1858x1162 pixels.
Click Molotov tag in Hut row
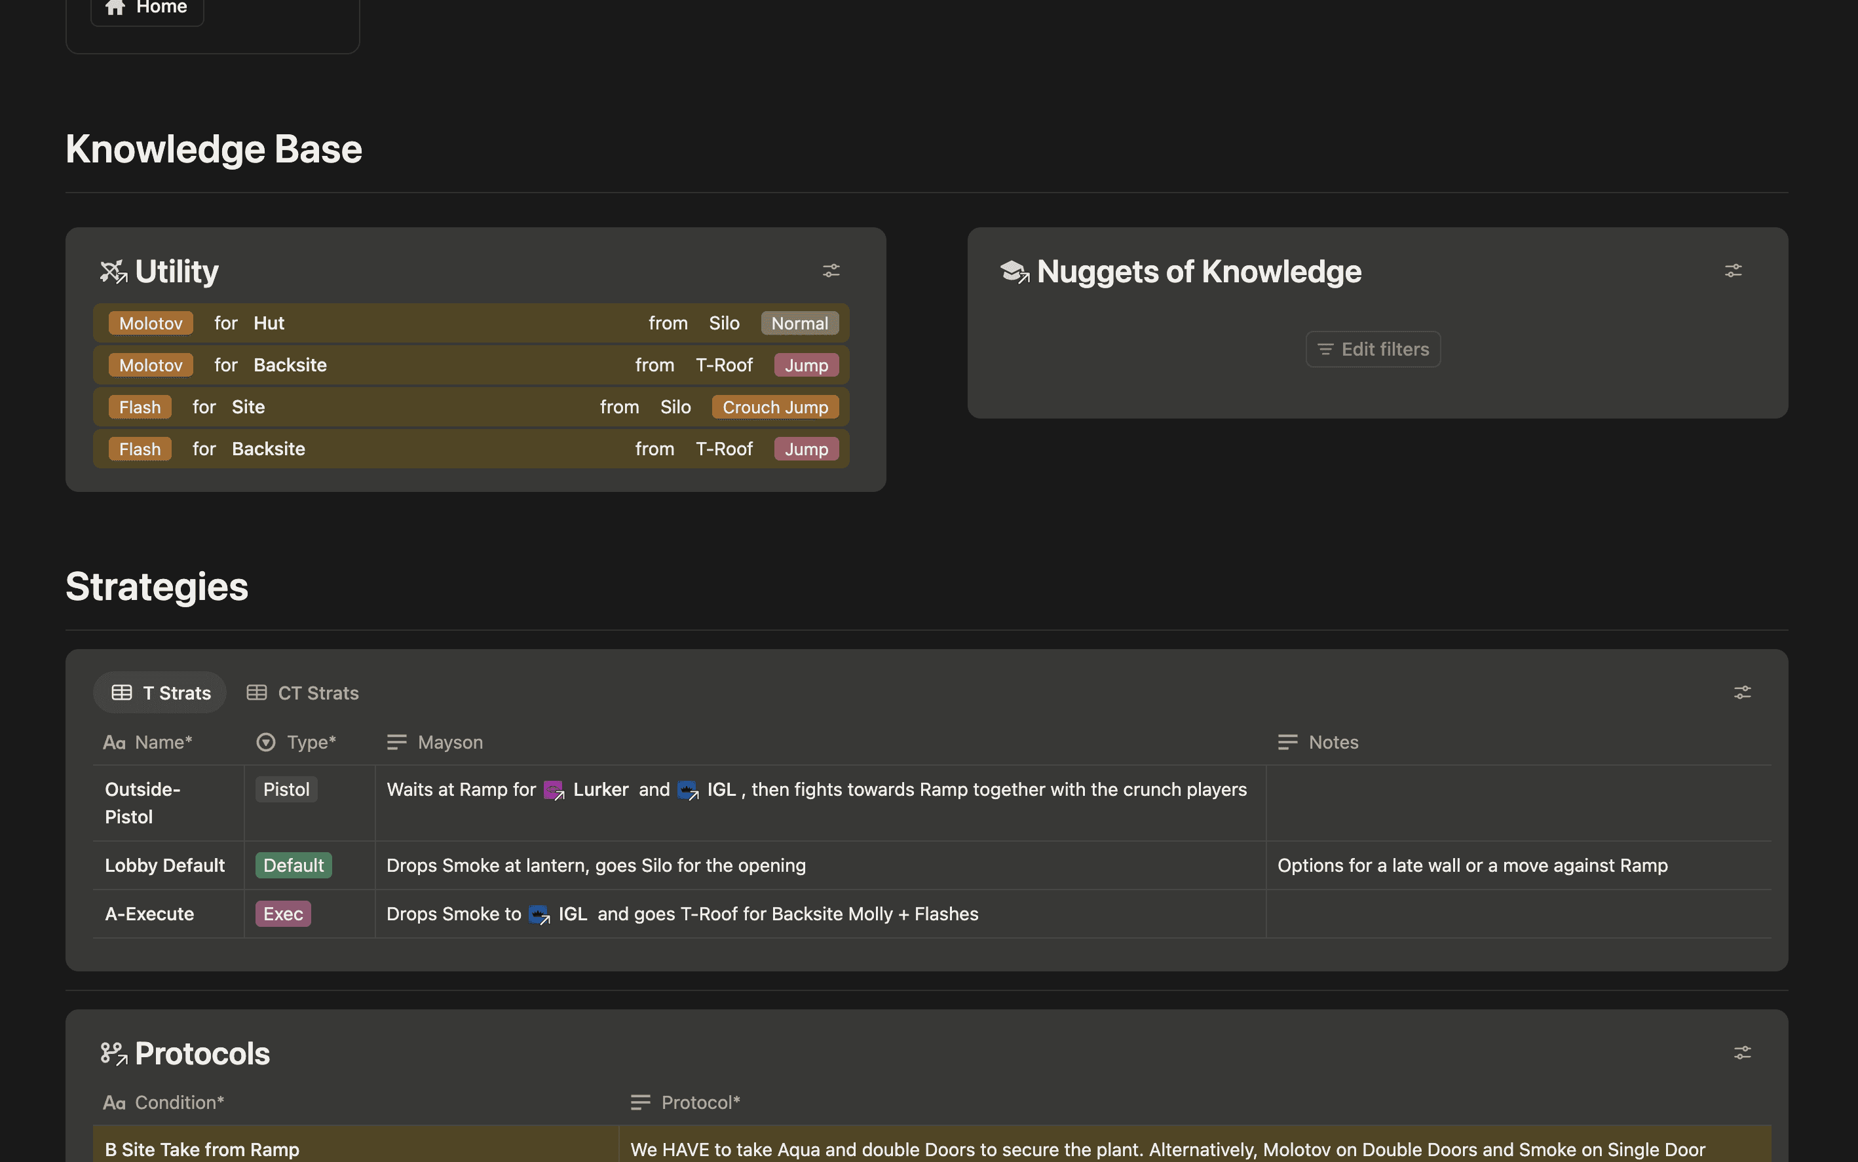pyautogui.click(x=151, y=324)
